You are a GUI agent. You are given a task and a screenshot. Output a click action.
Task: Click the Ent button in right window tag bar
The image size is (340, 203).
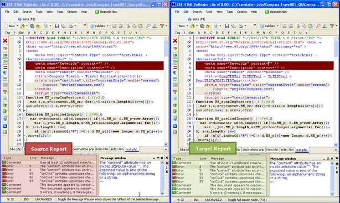192,33
